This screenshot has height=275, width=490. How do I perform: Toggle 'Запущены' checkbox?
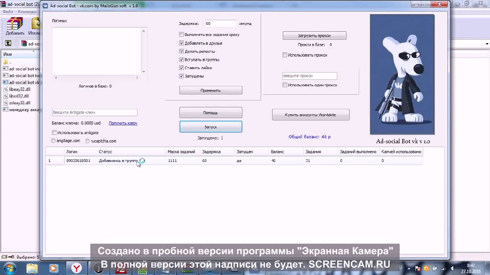[x=181, y=76]
